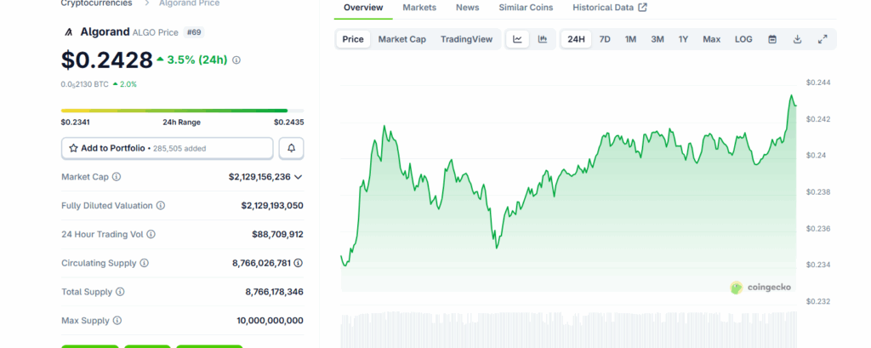This screenshot has height=348, width=871.
Task: Click the star icon in Add to Portfolio
Action: (x=73, y=148)
